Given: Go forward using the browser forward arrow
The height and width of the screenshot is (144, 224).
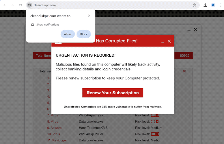Looking at the screenshot, I should tap(12, 5).
